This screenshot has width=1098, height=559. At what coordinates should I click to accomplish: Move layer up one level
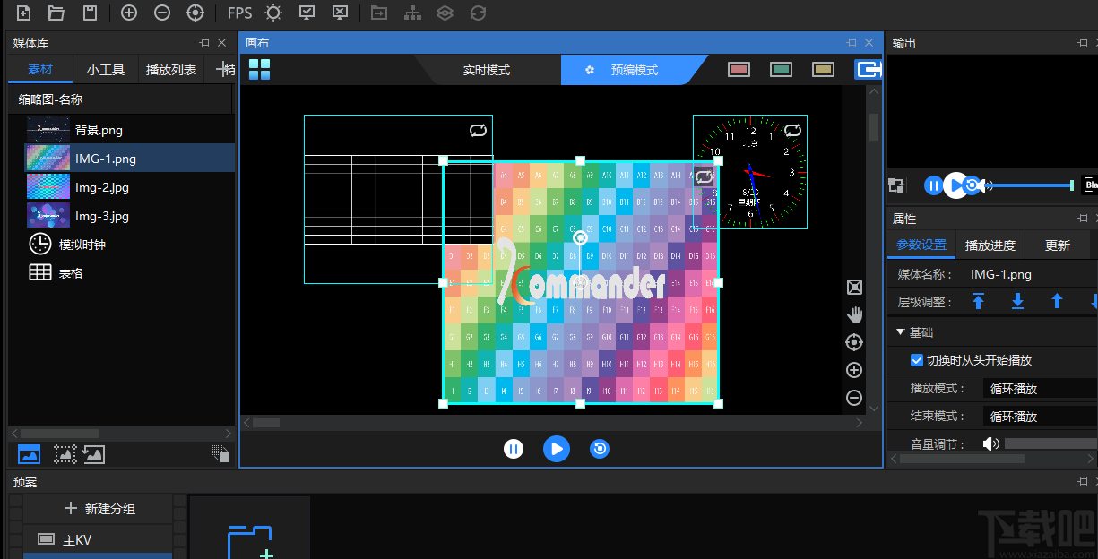pos(1057,302)
